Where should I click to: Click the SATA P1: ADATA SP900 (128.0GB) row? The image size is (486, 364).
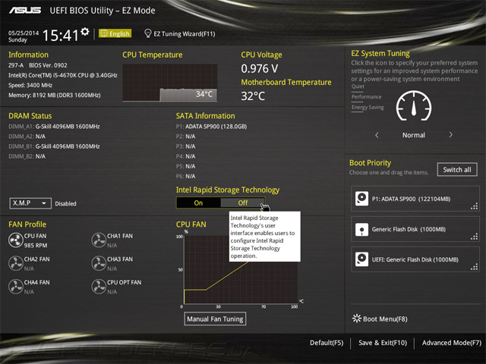point(211,127)
